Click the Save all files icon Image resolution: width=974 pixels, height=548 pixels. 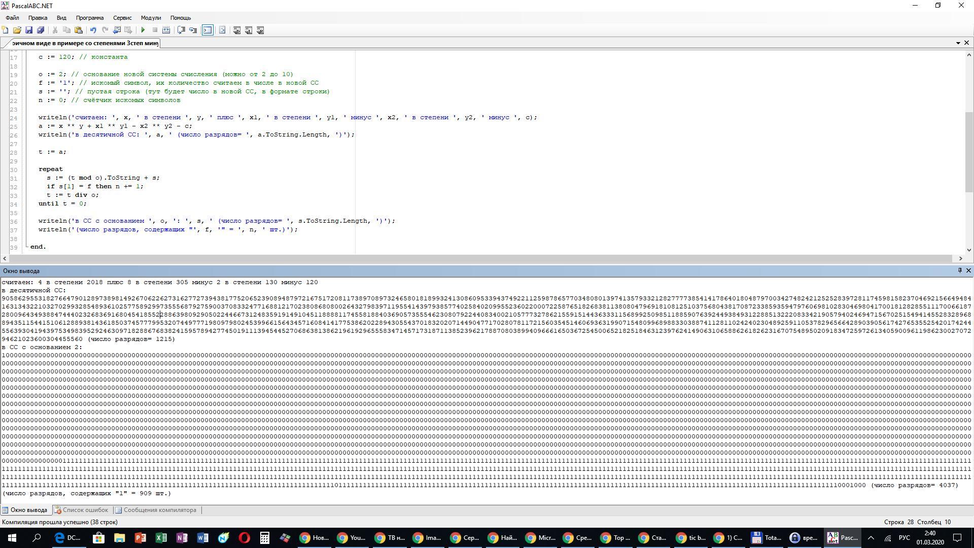coord(41,30)
